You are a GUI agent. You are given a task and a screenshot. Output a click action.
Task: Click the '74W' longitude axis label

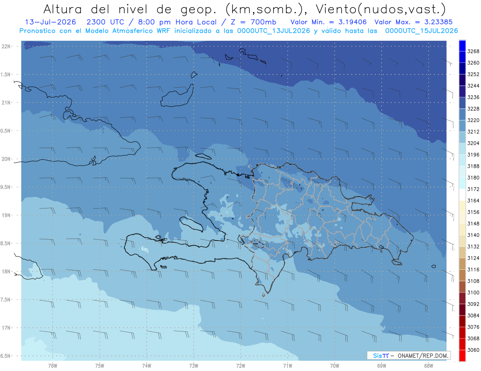pos(147,365)
